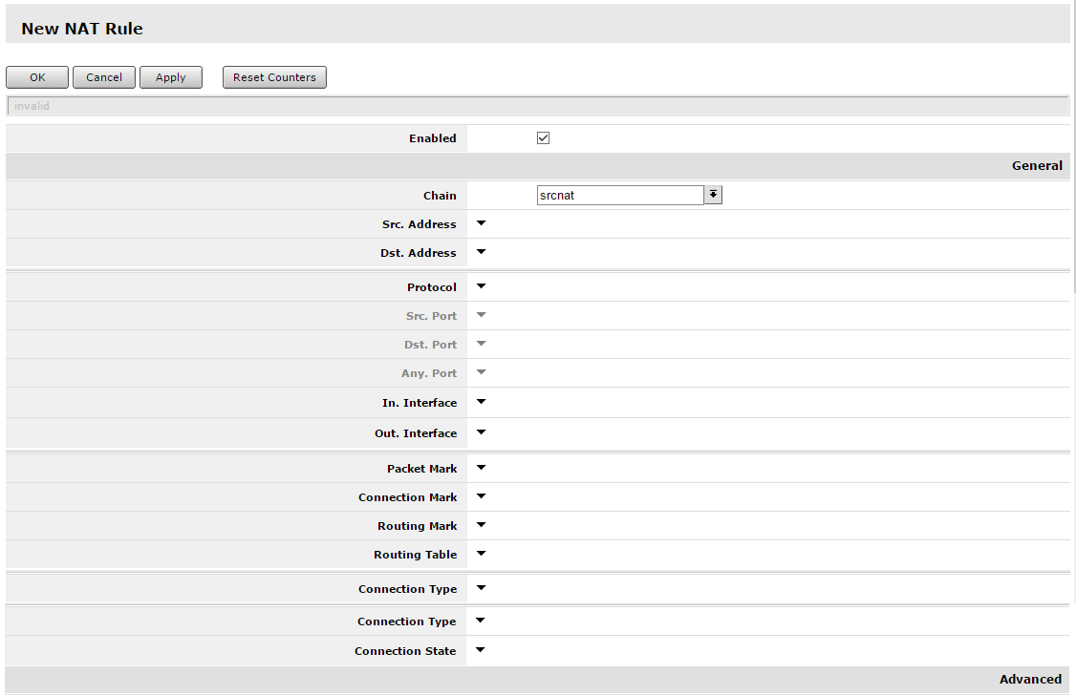This screenshot has width=1076, height=695.
Task: Expand the In. Interface options
Action: [480, 402]
